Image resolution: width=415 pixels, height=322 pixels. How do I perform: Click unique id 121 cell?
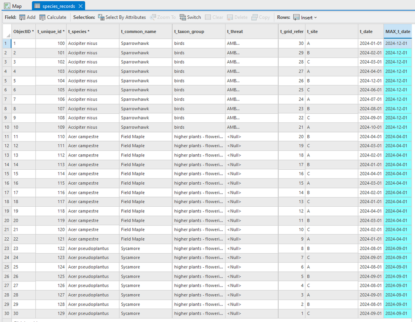click(51, 239)
